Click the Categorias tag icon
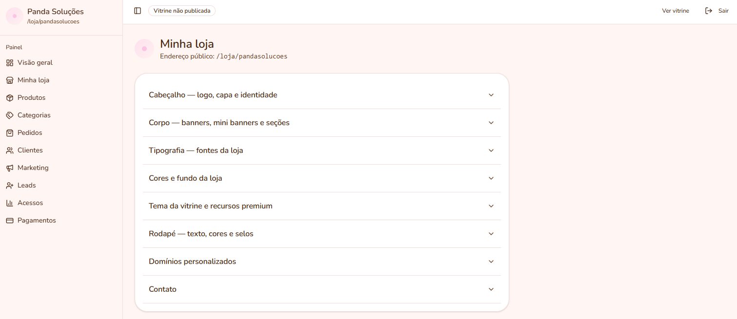Image resolution: width=737 pixels, height=319 pixels. pos(10,115)
